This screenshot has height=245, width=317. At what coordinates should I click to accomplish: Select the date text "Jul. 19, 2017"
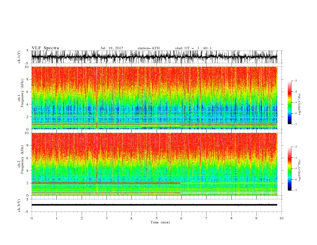pyautogui.click(x=112, y=48)
